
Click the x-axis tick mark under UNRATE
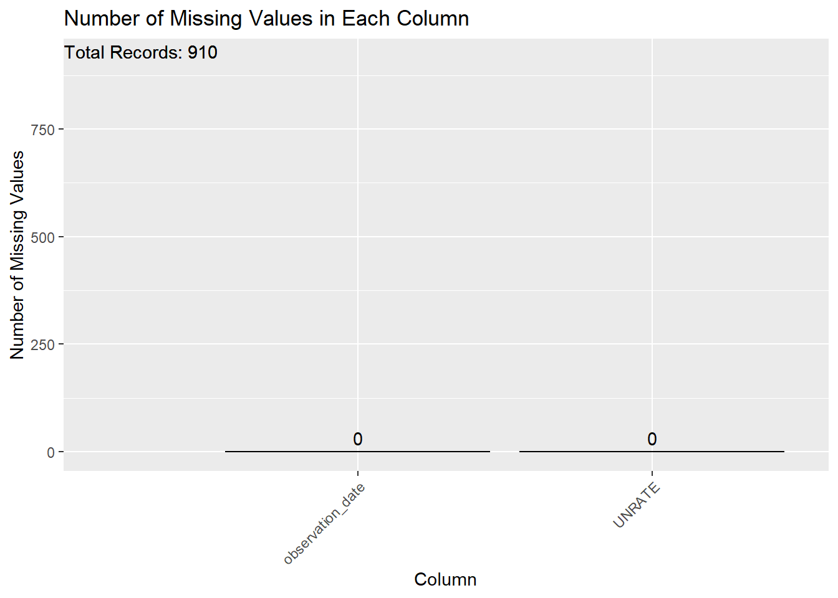coord(652,473)
